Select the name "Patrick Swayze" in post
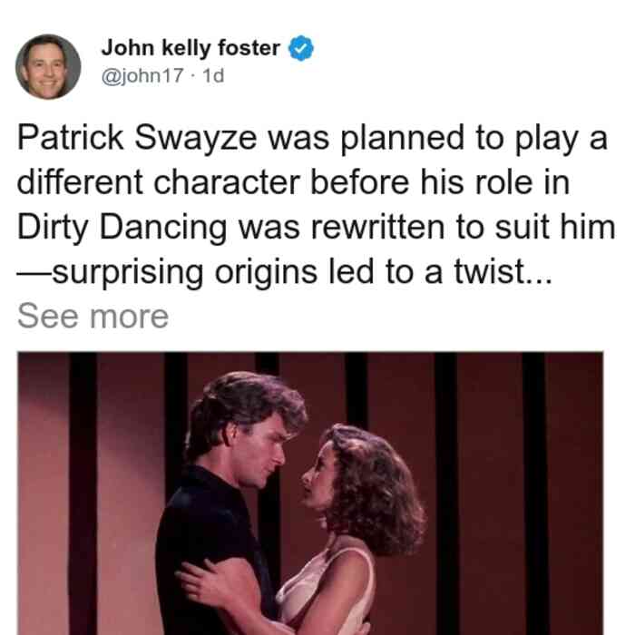Image resolution: width=635 pixels, height=635 pixels. (137, 138)
